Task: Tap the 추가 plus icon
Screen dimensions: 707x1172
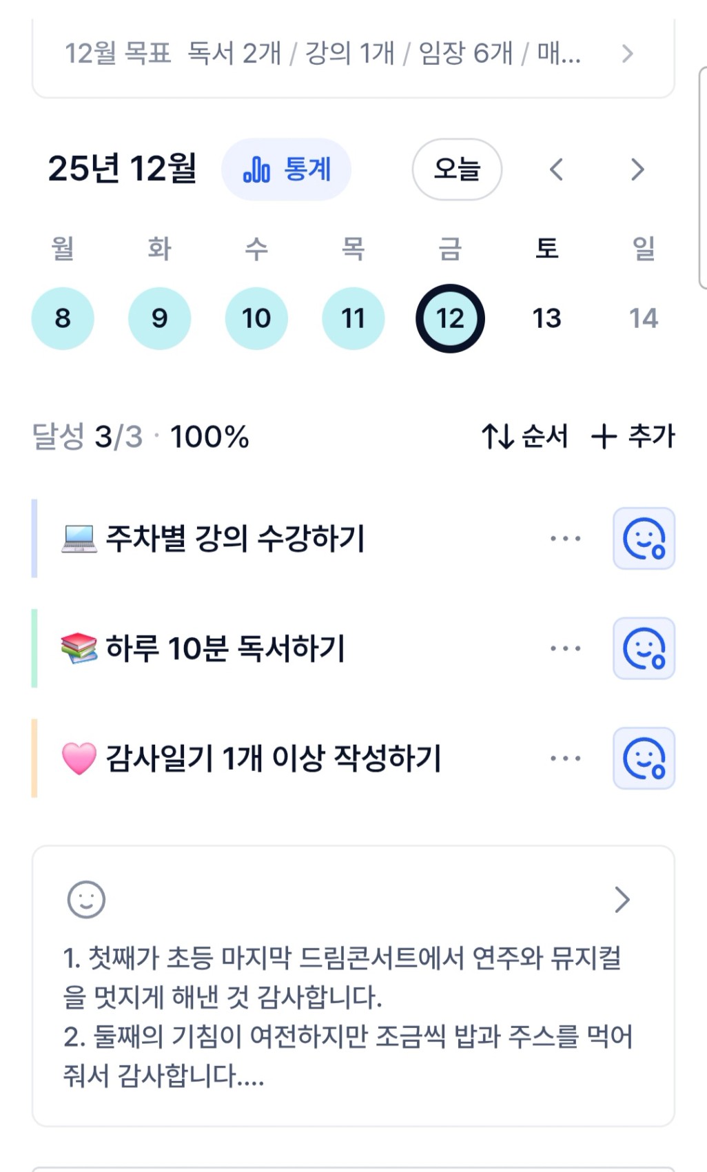Action: click(x=604, y=436)
